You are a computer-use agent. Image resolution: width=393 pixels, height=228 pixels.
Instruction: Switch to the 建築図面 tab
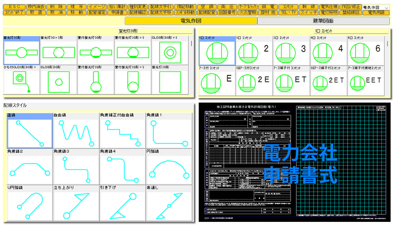tap(323, 21)
